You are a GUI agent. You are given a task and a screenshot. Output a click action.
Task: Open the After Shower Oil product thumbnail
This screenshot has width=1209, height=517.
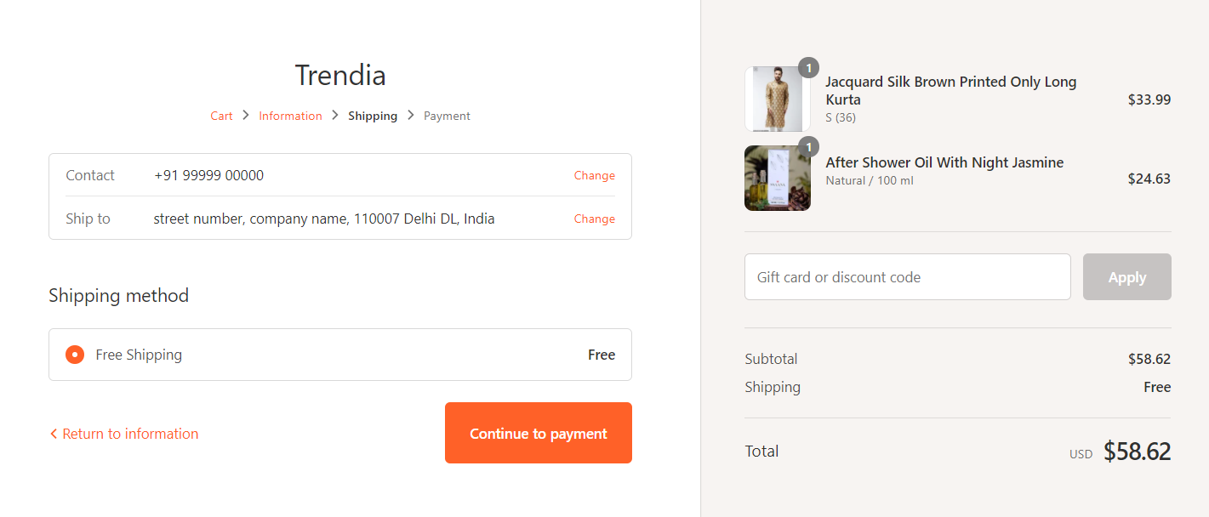[778, 178]
